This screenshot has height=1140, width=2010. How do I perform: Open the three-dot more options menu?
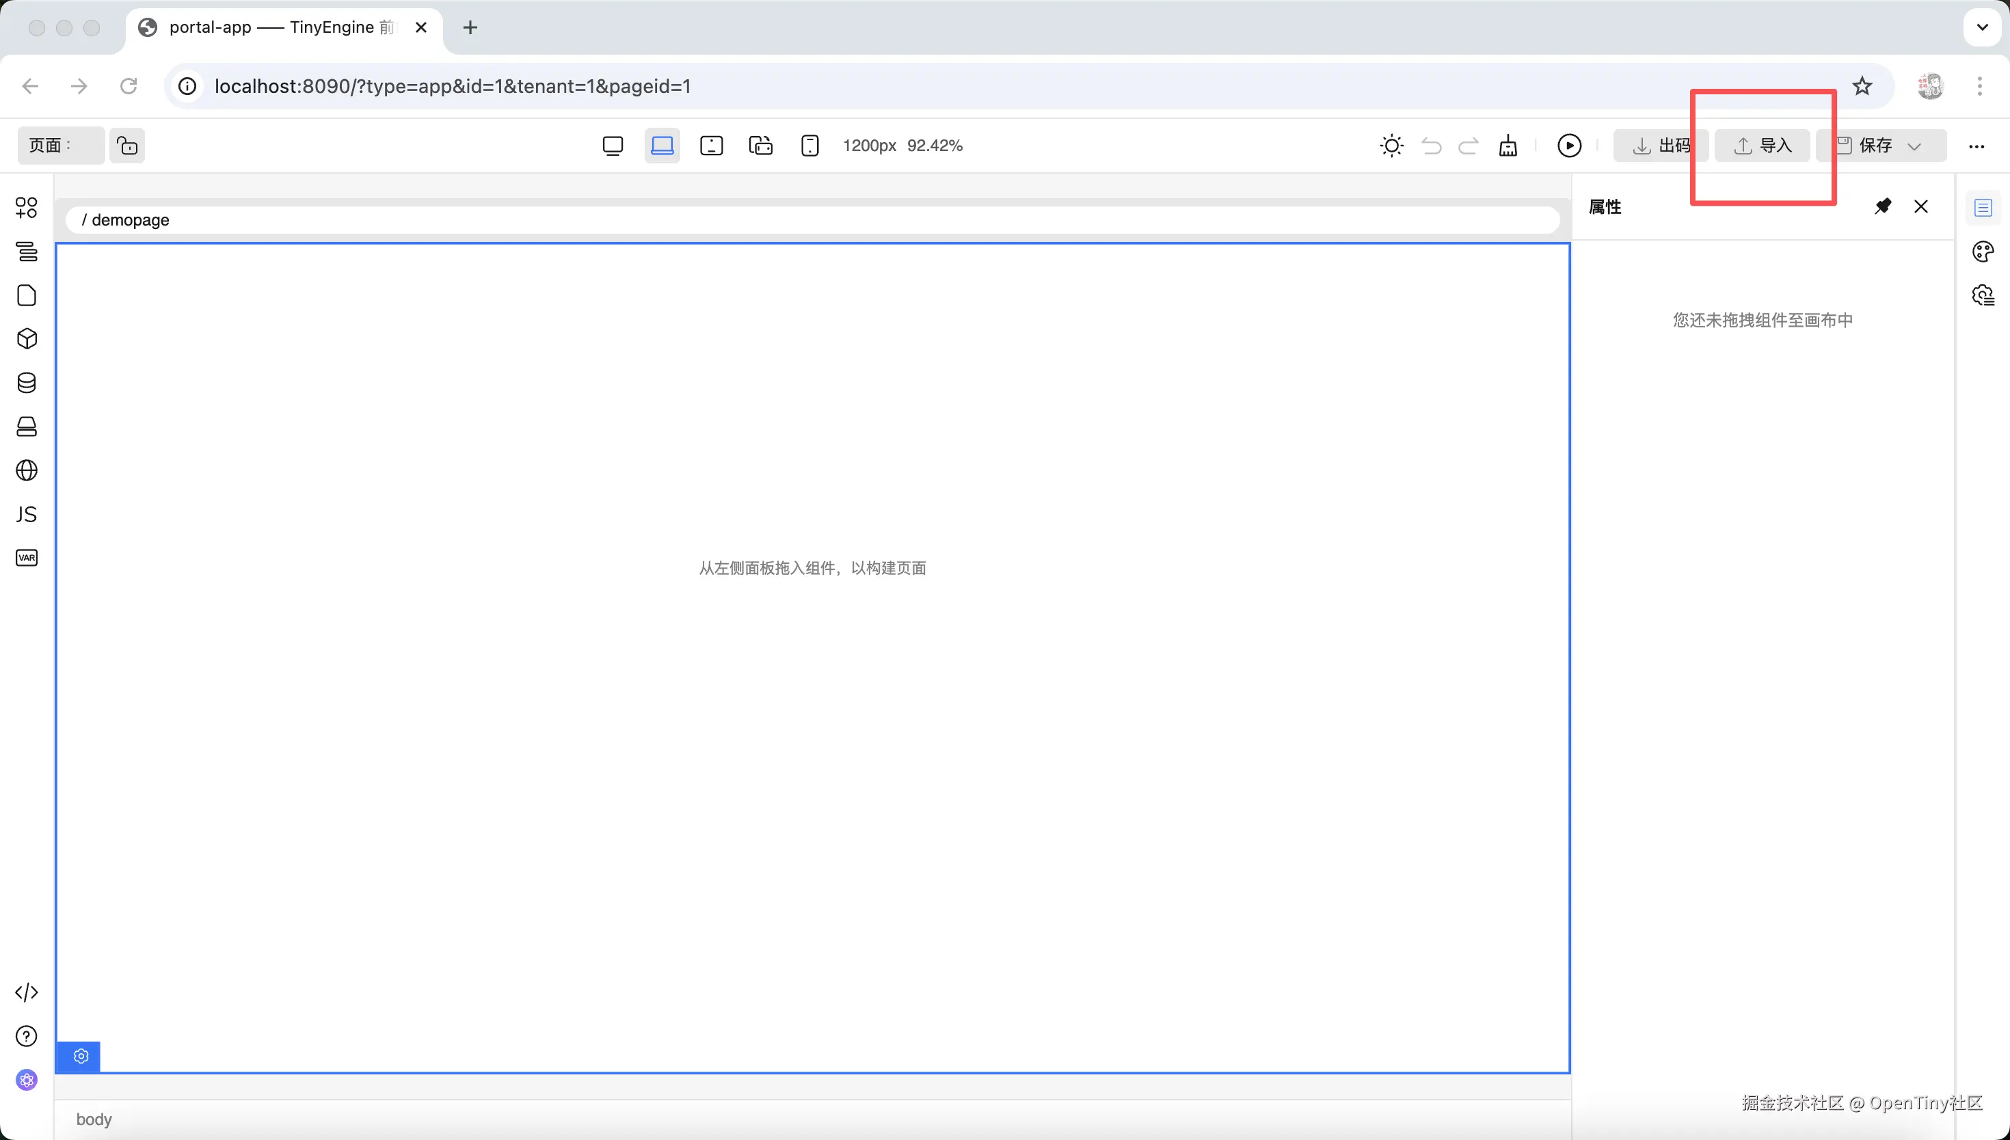click(x=1976, y=146)
